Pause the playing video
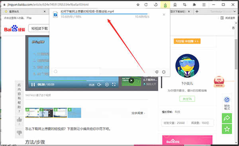Image resolution: width=239 pixels, height=146 pixels. [x=33, y=84]
